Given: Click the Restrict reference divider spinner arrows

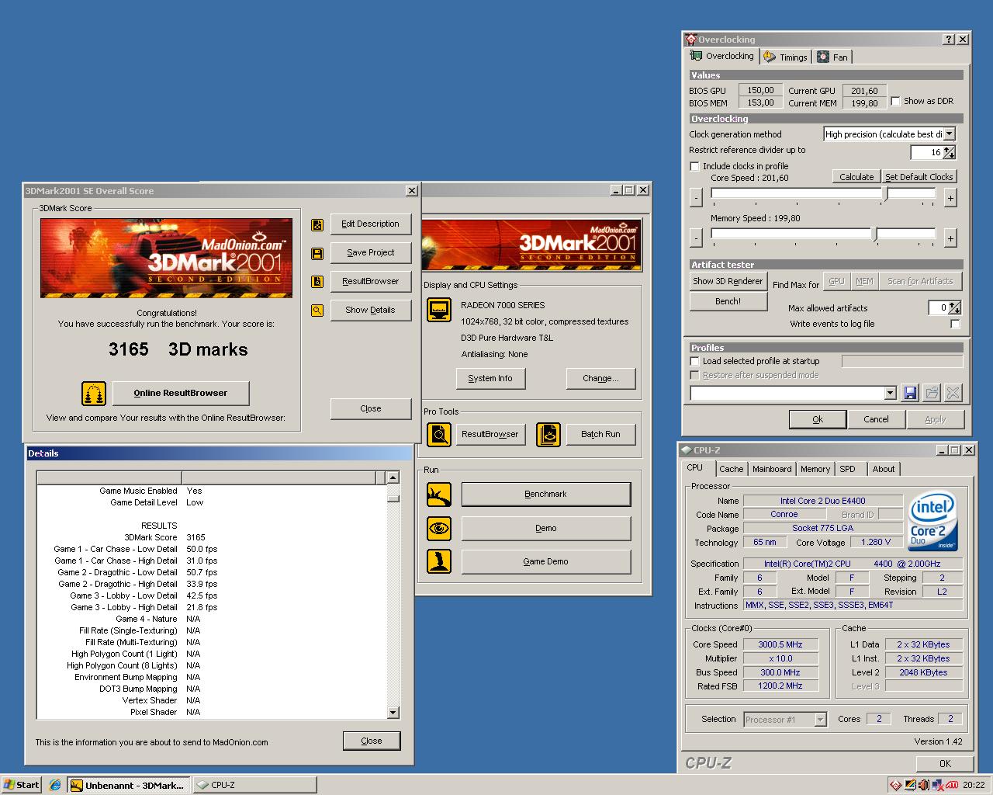Looking at the screenshot, I should click(x=950, y=152).
